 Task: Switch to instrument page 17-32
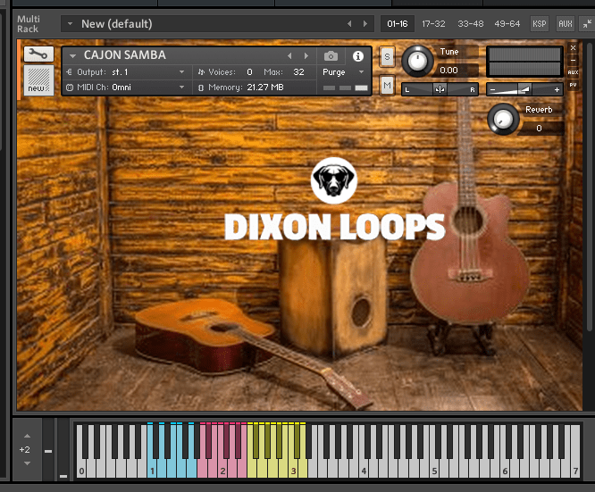(432, 23)
